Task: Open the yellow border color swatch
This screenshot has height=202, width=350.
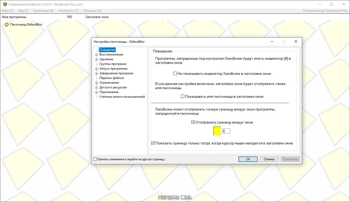Action: click(x=217, y=131)
